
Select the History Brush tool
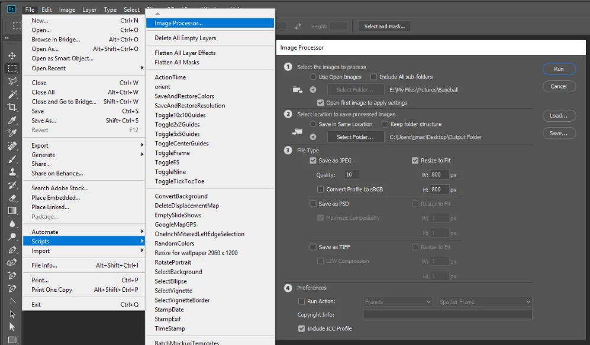12,185
